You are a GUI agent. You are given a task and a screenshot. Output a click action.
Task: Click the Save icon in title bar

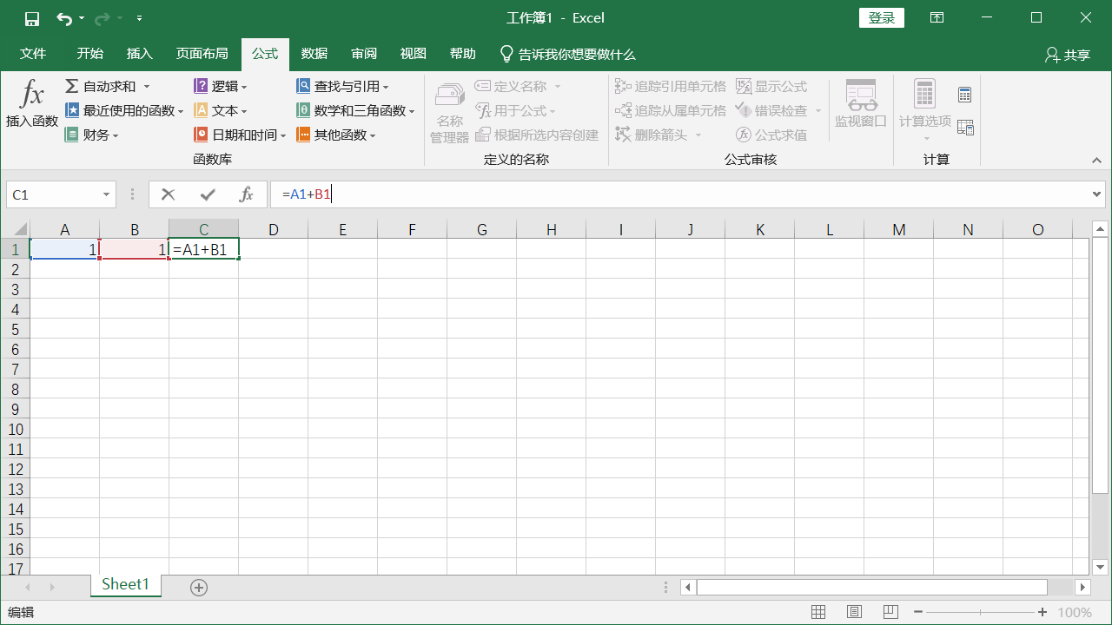point(32,18)
